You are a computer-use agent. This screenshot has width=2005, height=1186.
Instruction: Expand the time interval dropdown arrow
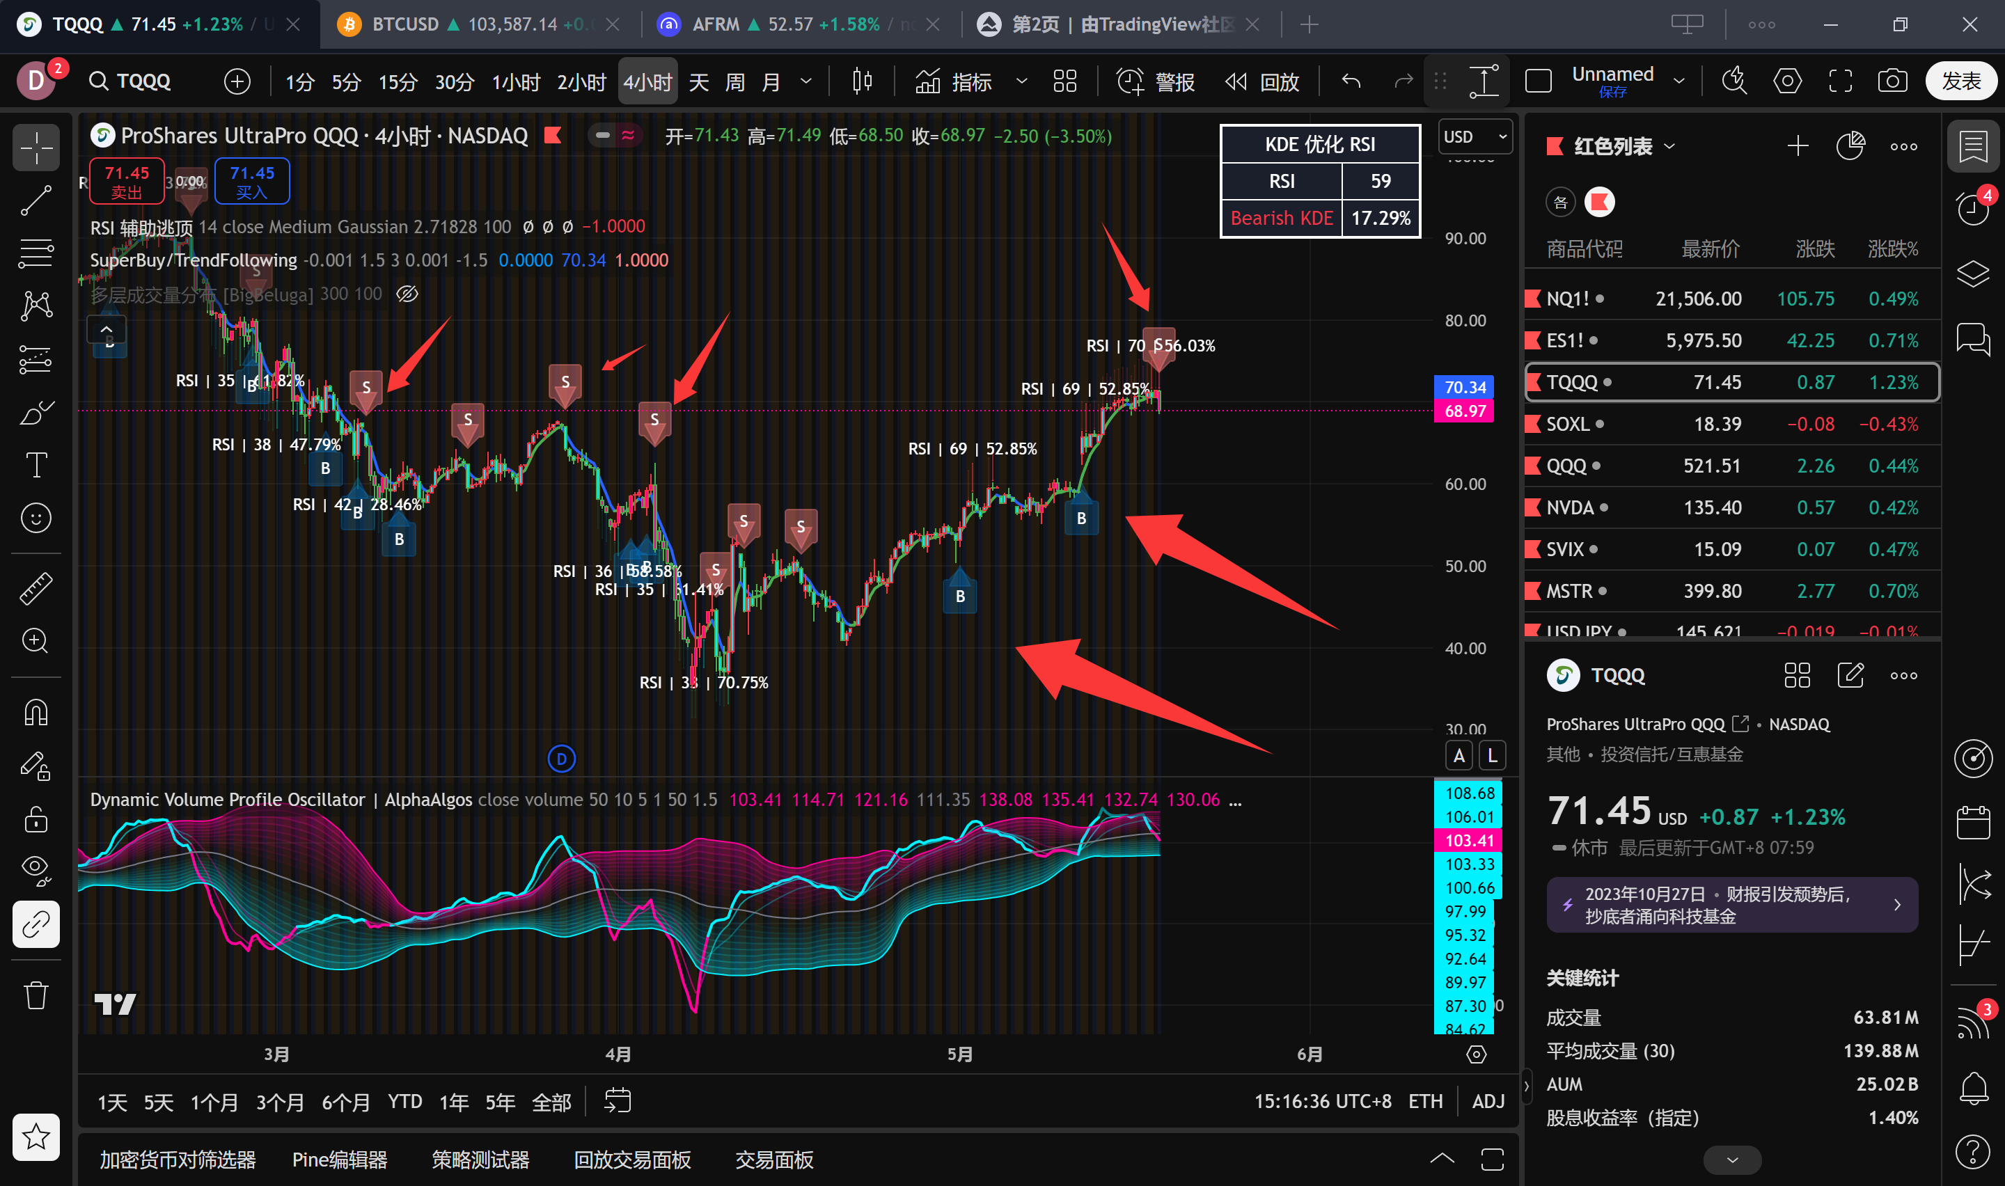[x=806, y=81]
